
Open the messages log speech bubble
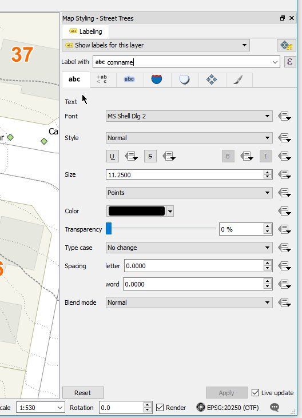275,407
